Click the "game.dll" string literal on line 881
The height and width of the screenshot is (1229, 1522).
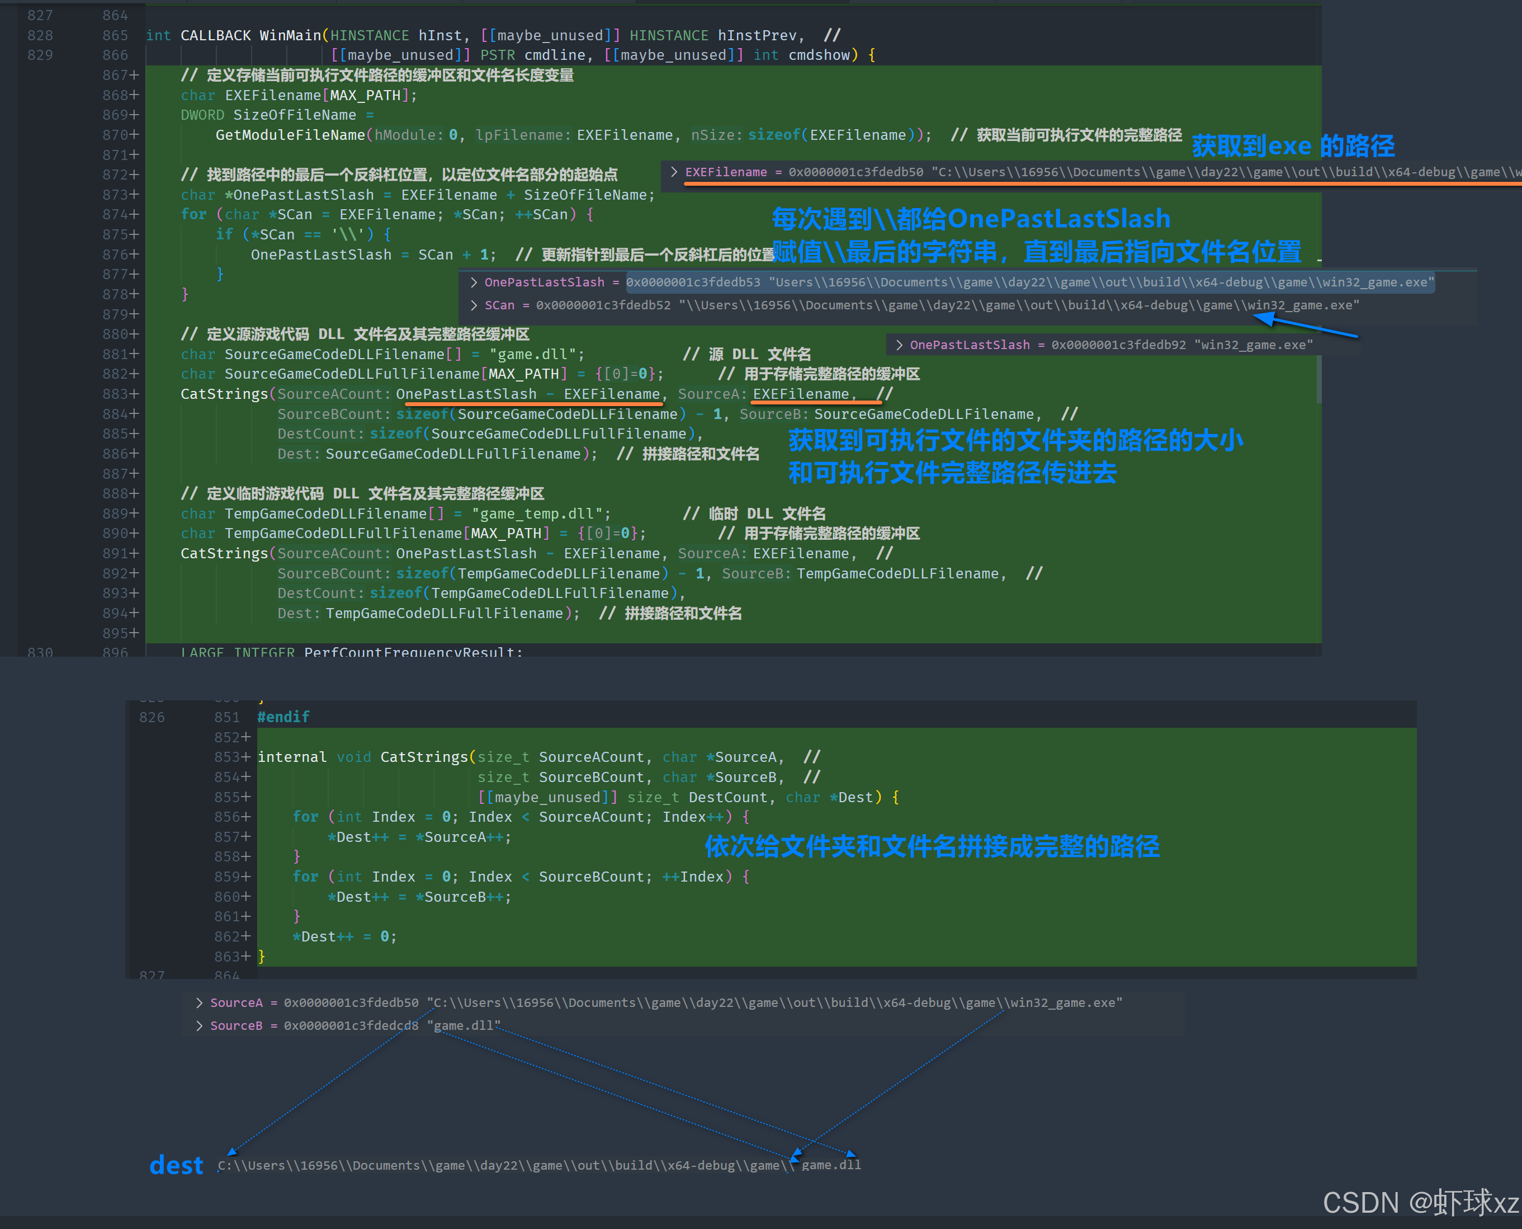point(532,354)
